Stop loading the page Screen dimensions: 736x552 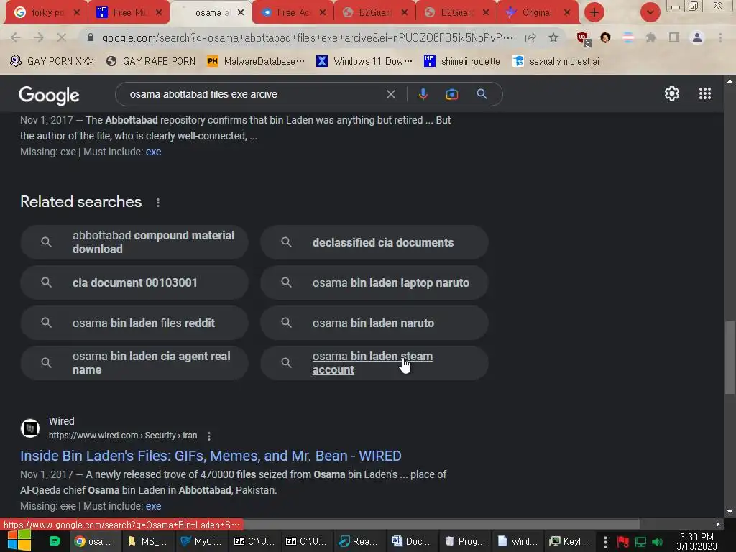click(62, 37)
